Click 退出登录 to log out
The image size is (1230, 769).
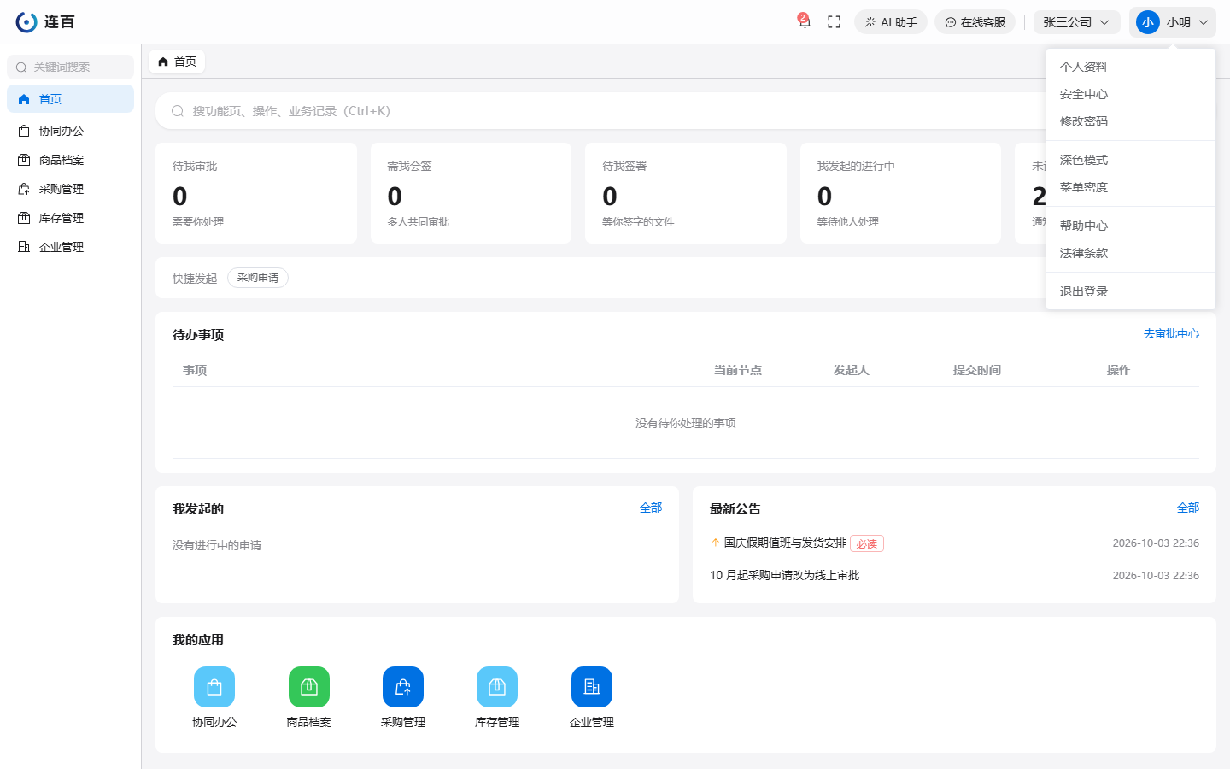pyautogui.click(x=1131, y=291)
